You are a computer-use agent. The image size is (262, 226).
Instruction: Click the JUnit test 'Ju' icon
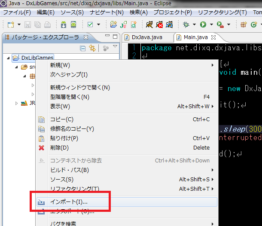click(123, 24)
